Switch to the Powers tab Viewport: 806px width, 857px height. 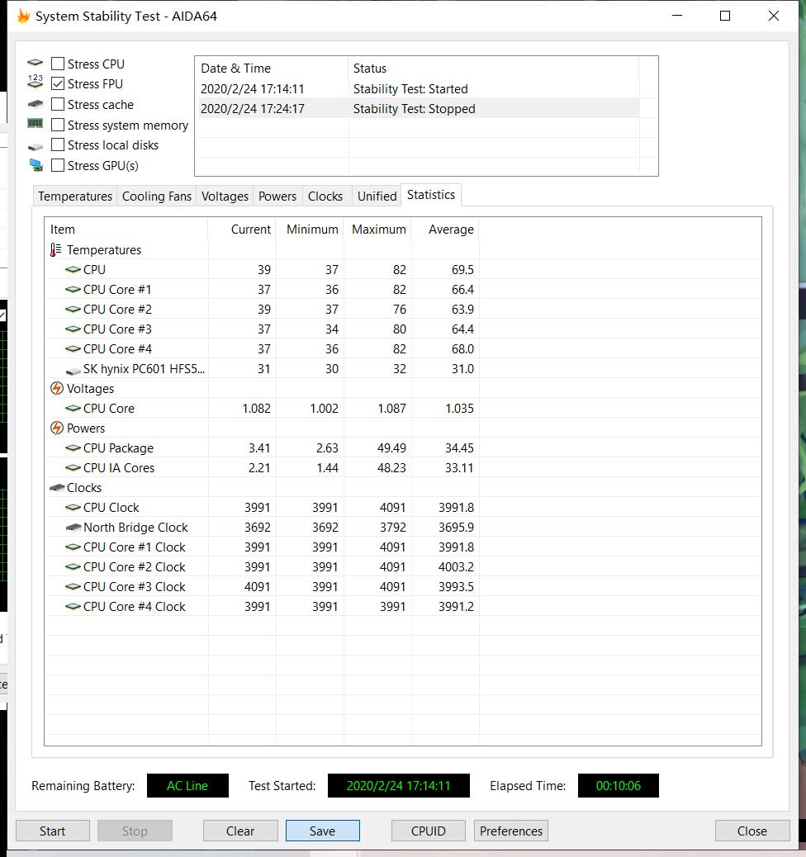coord(277,196)
